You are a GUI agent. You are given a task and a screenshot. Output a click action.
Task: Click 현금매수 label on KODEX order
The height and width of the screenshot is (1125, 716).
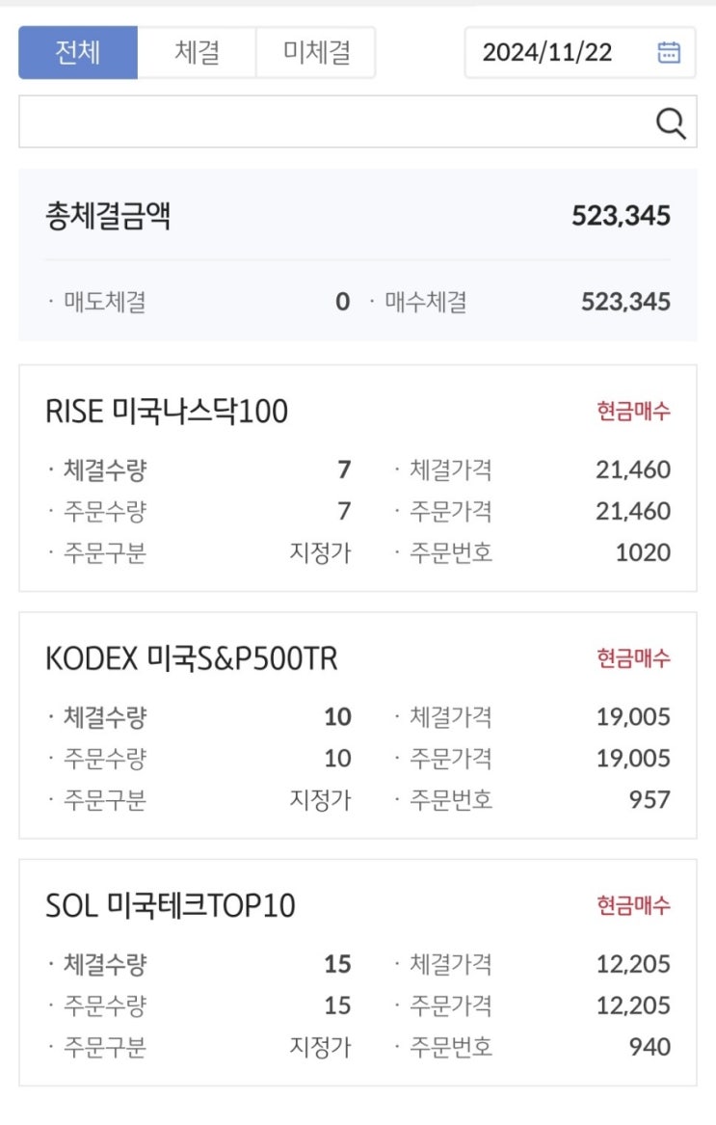click(633, 658)
